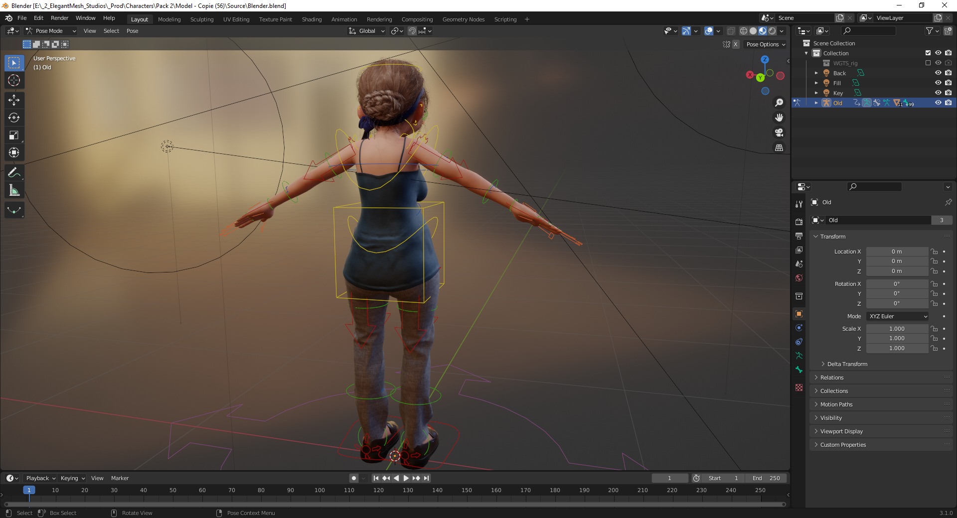Open the Pose menu in the viewport header
The width and height of the screenshot is (957, 518).
click(x=132, y=31)
